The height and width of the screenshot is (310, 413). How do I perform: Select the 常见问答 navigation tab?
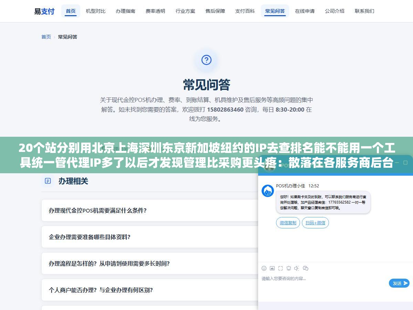pos(275,11)
